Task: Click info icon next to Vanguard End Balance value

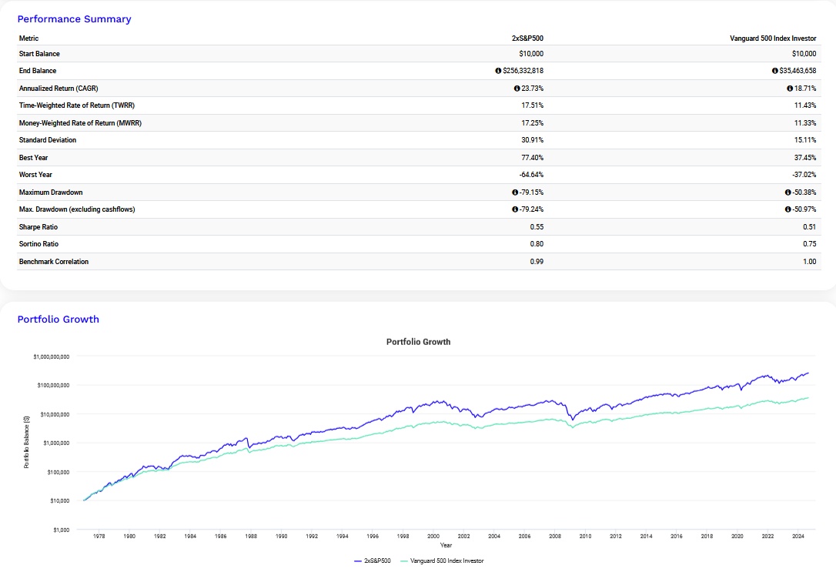Action: (x=775, y=70)
